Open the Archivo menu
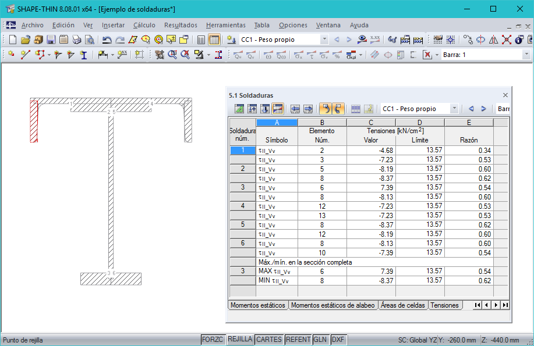This screenshot has width=534, height=346. [x=33, y=25]
